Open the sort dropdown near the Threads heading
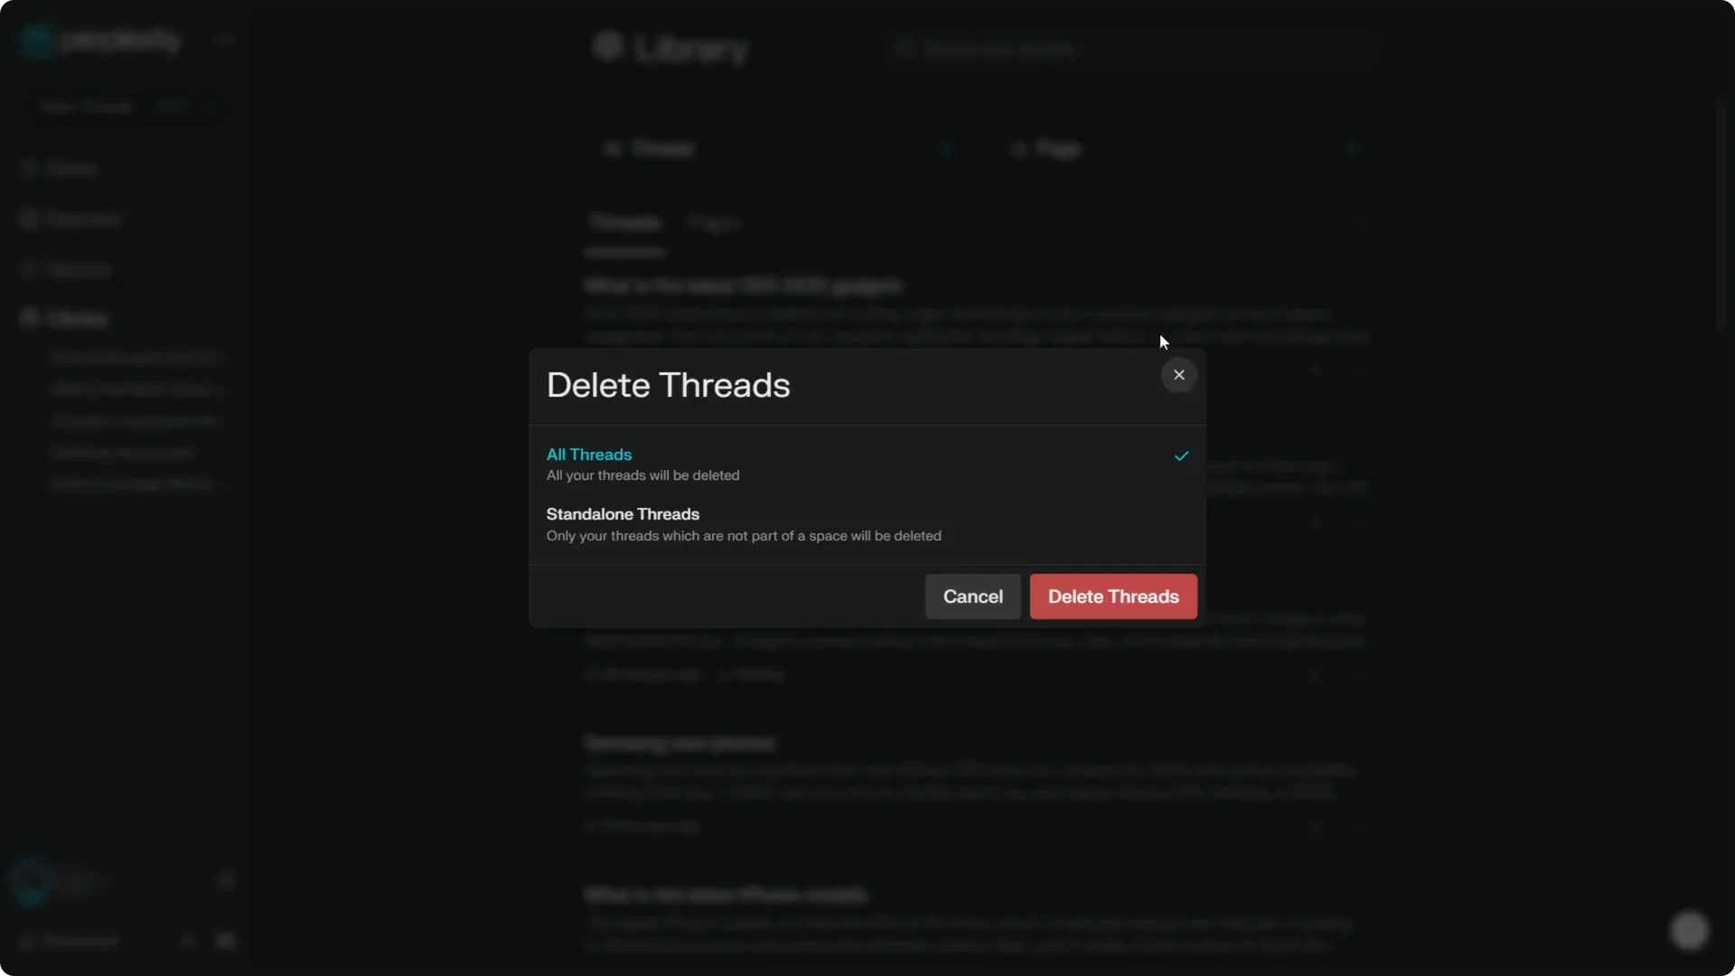This screenshot has width=1735, height=976. point(1360,223)
